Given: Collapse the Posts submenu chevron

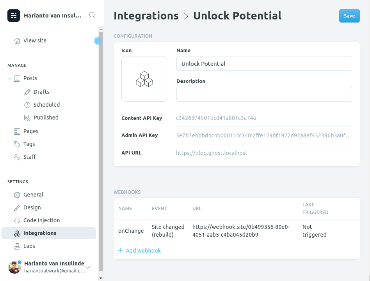Looking at the screenshot, I should pyautogui.click(x=9, y=78).
